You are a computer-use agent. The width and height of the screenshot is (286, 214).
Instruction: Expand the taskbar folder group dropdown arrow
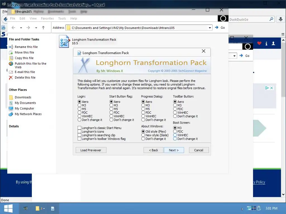(x=44, y=208)
